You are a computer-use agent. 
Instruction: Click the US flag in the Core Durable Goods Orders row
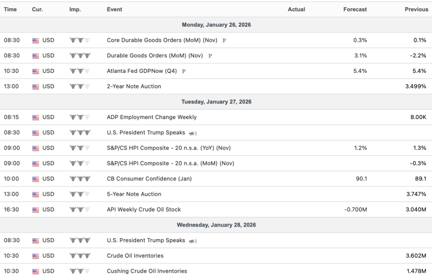pyautogui.click(x=36, y=41)
